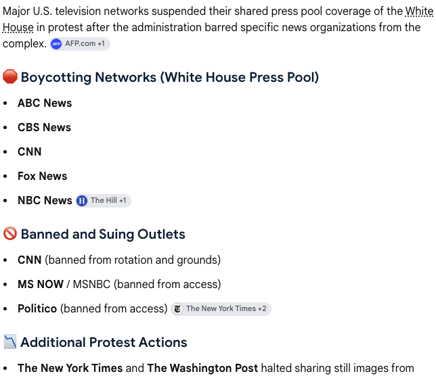Viewport: 436px width, 378px height.
Task: Select the Banned and Suing Outlets heading
Action: [103, 234]
